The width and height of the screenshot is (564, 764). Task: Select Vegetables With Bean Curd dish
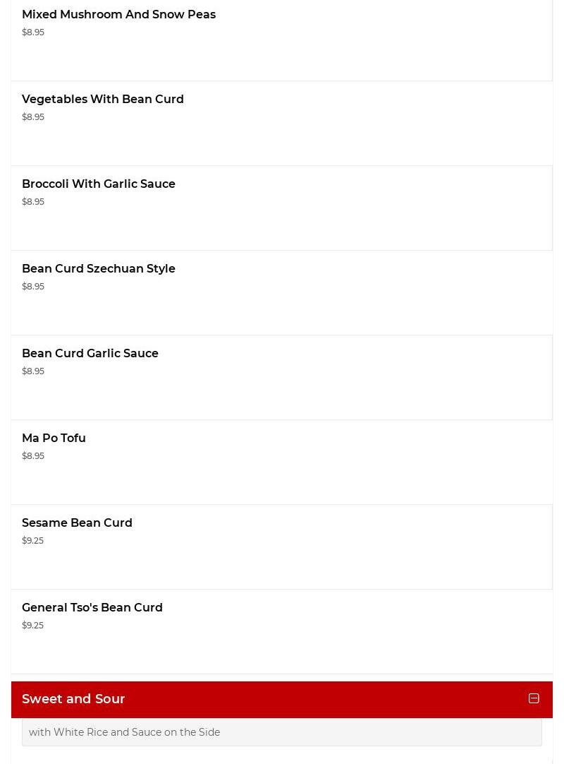(x=103, y=100)
